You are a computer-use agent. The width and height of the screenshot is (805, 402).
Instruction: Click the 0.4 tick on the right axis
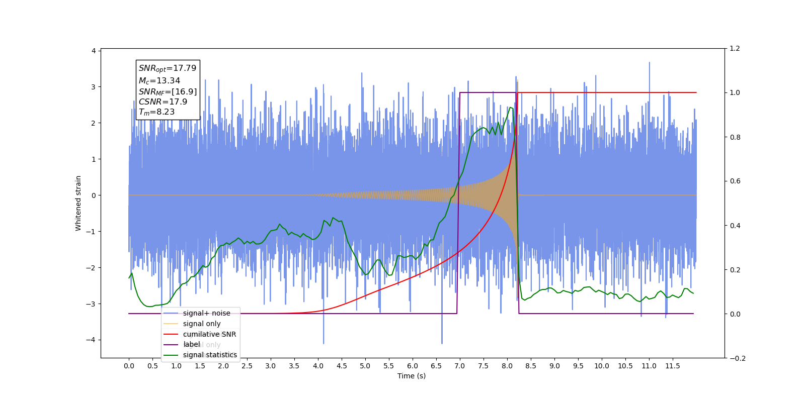(x=735, y=226)
